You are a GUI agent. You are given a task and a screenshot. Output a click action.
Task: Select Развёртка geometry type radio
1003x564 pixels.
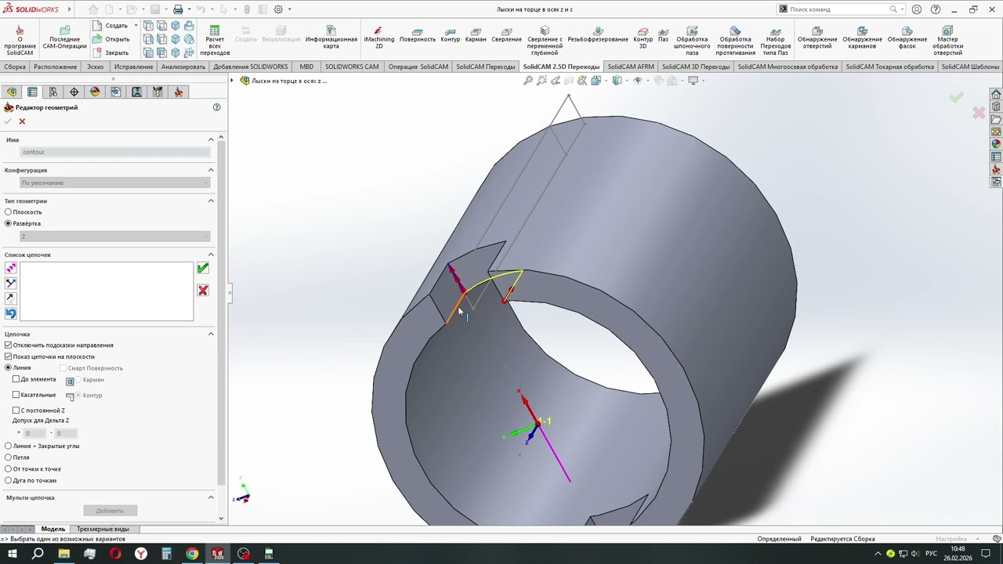click(x=9, y=223)
